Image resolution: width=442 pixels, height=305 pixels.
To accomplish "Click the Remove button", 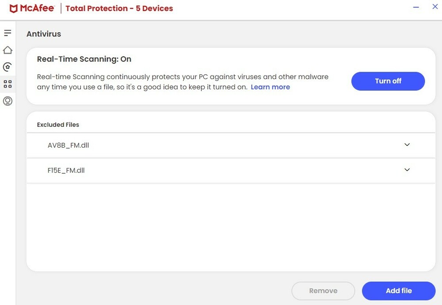I will 323,291.
